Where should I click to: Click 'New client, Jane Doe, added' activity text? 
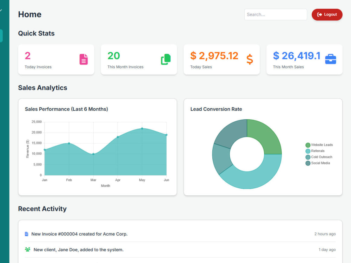tap(79, 250)
